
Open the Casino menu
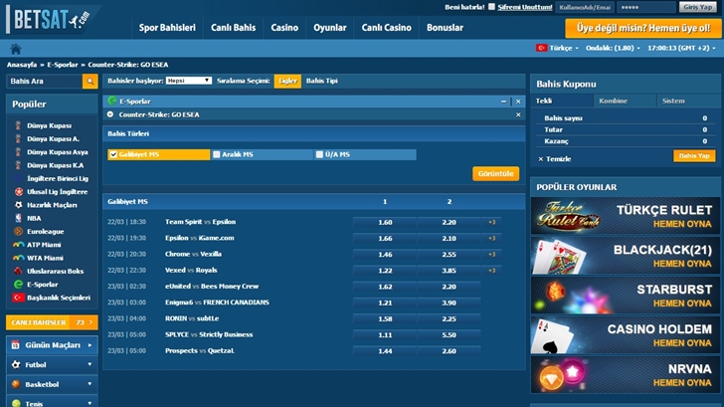pyautogui.click(x=284, y=28)
